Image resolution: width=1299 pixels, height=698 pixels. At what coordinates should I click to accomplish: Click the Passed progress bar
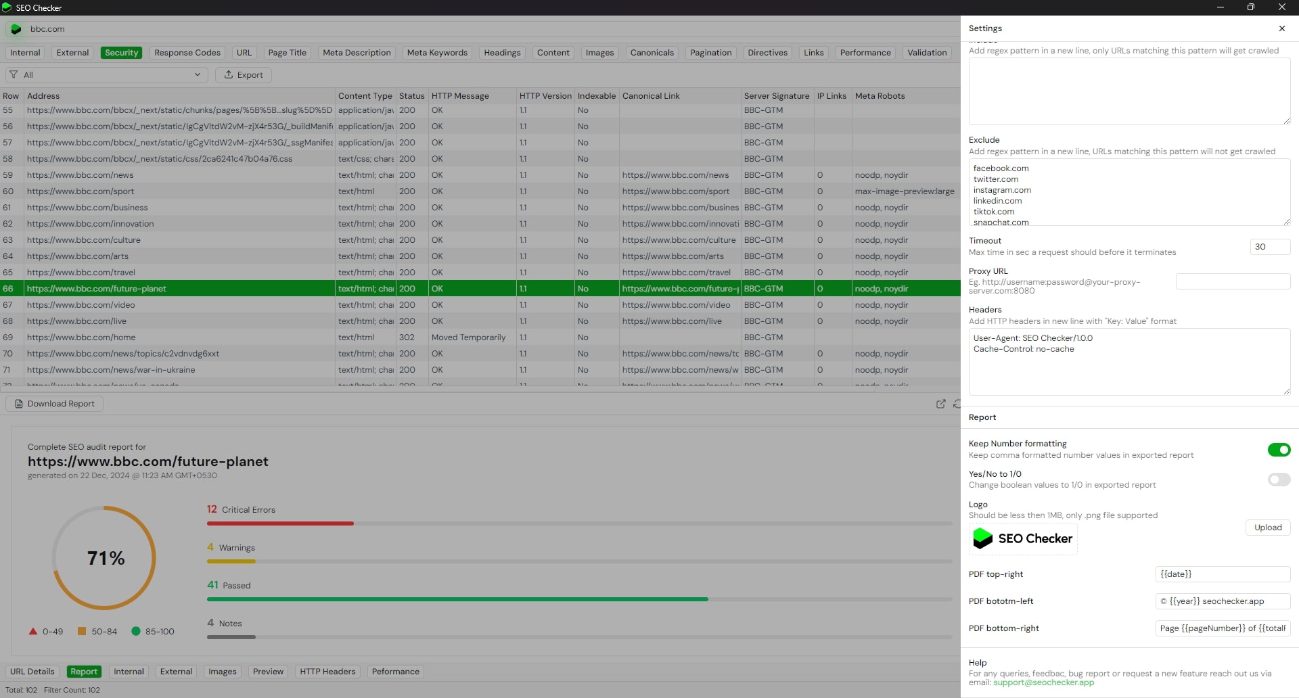tap(580, 599)
